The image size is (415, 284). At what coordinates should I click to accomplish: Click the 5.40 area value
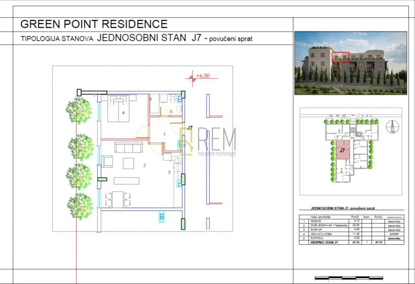coord(357,229)
